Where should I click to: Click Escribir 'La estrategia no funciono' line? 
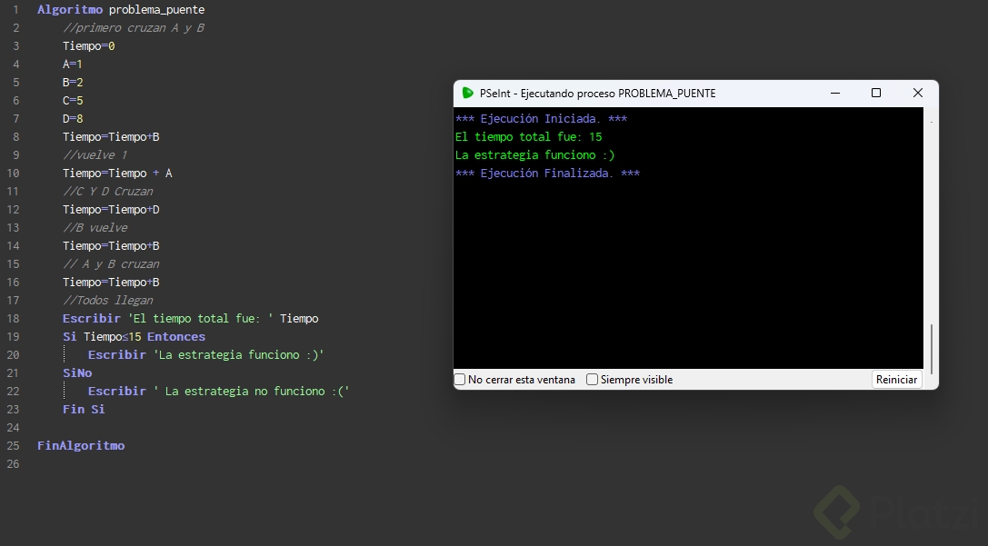[x=219, y=392]
